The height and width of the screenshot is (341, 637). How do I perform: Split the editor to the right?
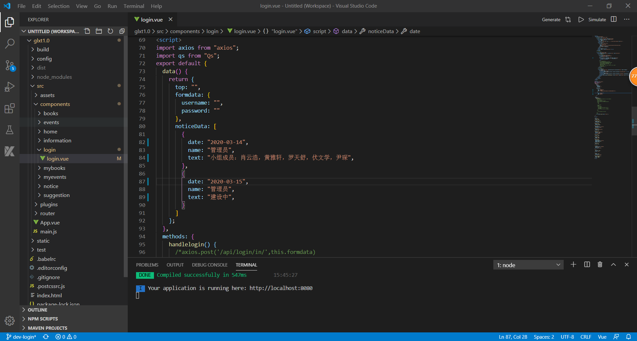(614, 20)
